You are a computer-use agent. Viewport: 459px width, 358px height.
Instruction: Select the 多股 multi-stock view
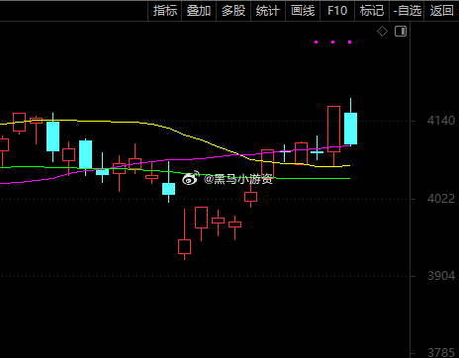233,11
